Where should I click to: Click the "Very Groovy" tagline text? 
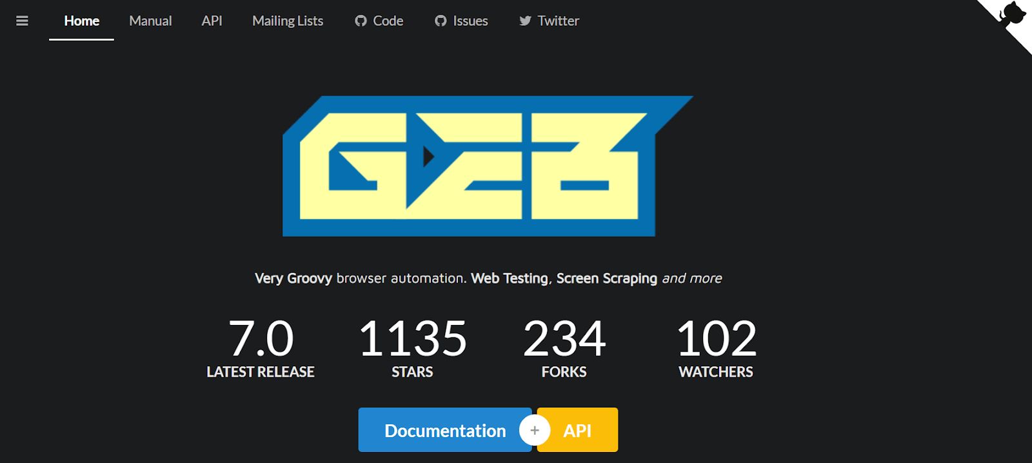tap(293, 278)
